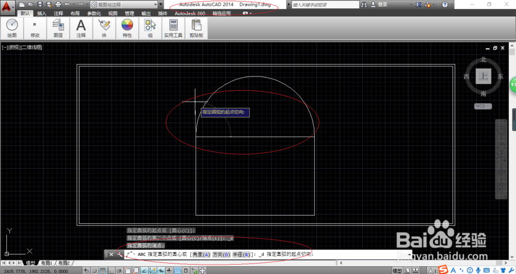The height and width of the screenshot is (274, 516).
Task: Switch to the 输出 ribbon tab
Action: 146,13
